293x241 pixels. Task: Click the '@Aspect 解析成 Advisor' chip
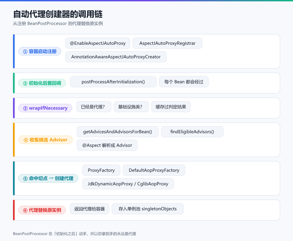(107, 145)
